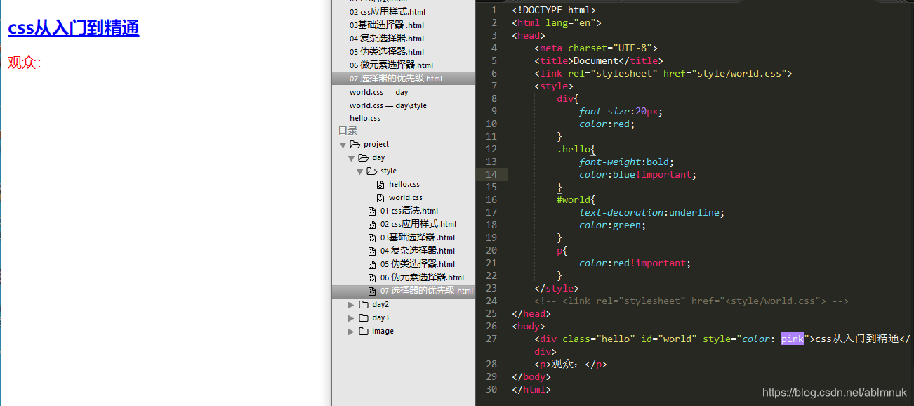This screenshot has width=914, height=406.
Task: Place cursor in '<!DOCTYPE html>' line
Action: coord(554,10)
